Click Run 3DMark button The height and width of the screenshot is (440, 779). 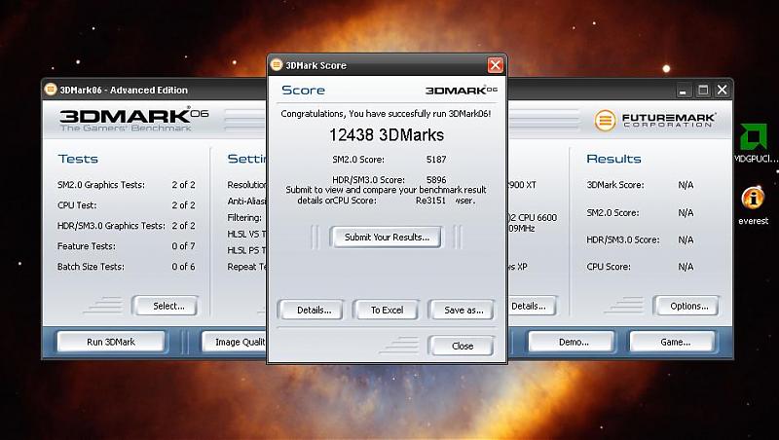tap(111, 342)
